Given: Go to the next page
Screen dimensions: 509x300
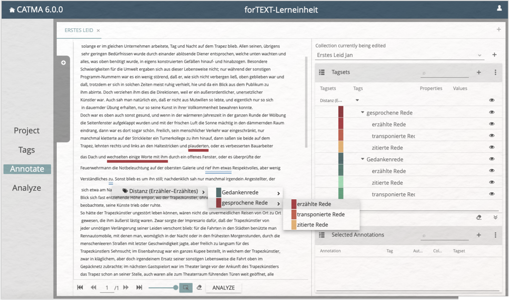Looking at the screenshot, I should point(126,287).
